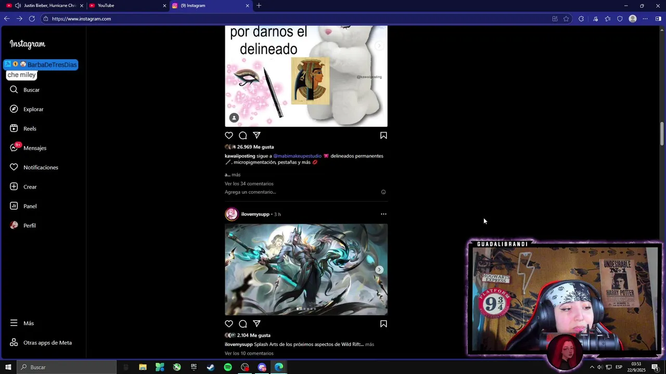Open the 2.104 Me gusta list
The width and height of the screenshot is (666, 374).
click(254, 336)
